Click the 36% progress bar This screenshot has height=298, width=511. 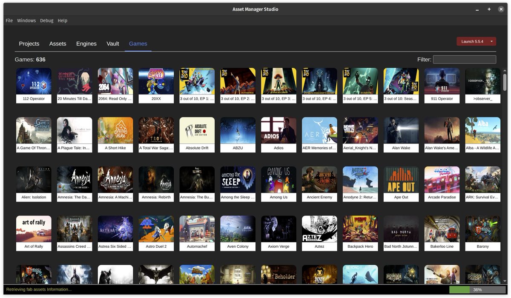pyautogui.click(x=477, y=289)
